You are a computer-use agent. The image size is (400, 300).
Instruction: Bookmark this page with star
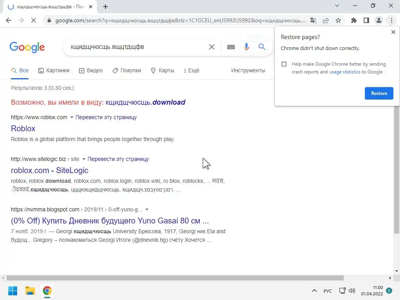tap(338, 20)
